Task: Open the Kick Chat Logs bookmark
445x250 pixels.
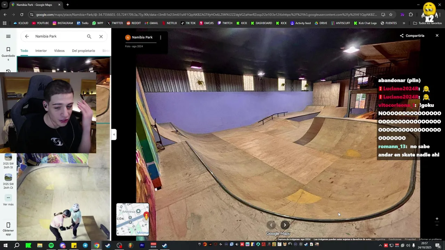Action: click(x=365, y=23)
